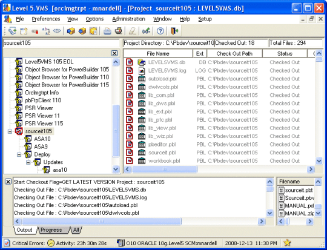Click the file type icon next to LEVEL5VMS.log
327x250 pixels.
pyautogui.click(x=142, y=70)
